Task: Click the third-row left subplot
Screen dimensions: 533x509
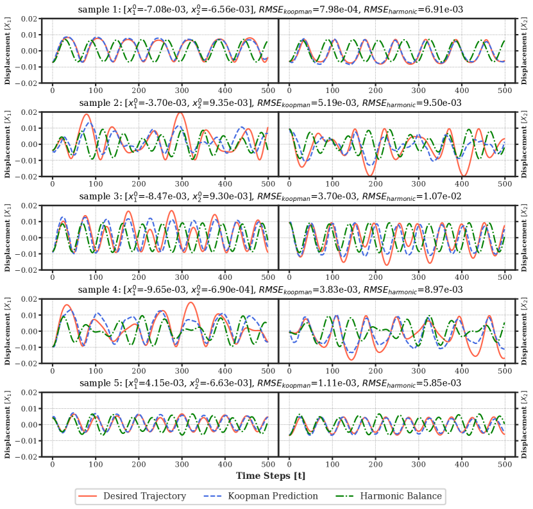Action: (x=160, y=237)
